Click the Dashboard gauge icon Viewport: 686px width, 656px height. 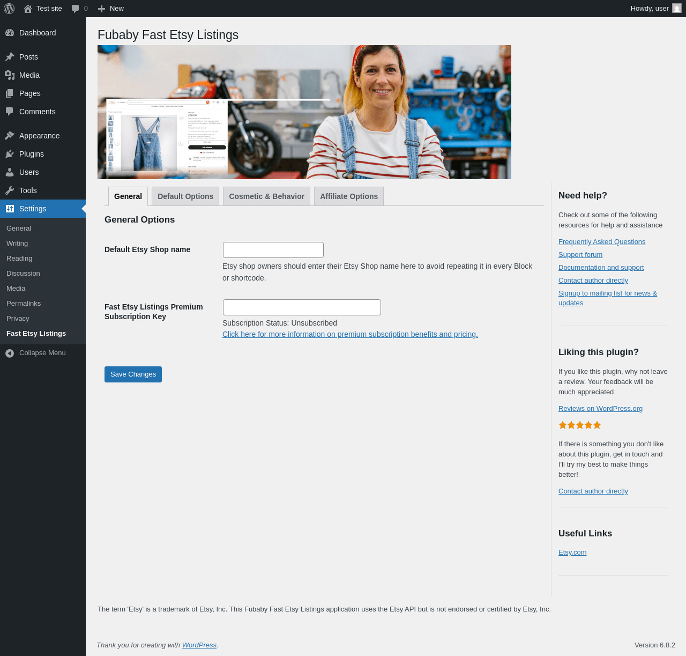pos(10,33)
